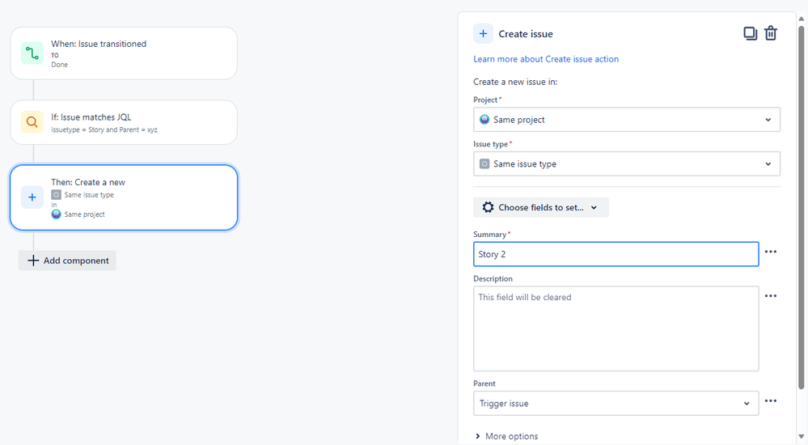Click the Add component button

[68, 261]
